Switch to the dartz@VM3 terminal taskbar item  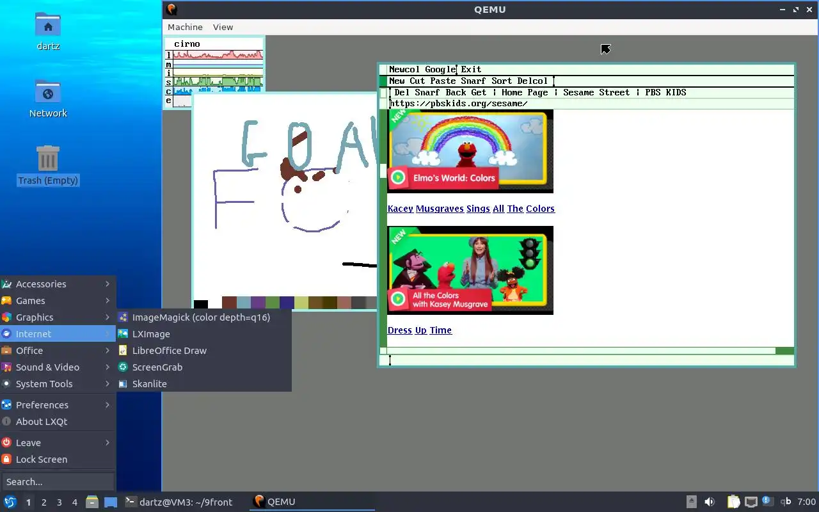pos(179,502)
